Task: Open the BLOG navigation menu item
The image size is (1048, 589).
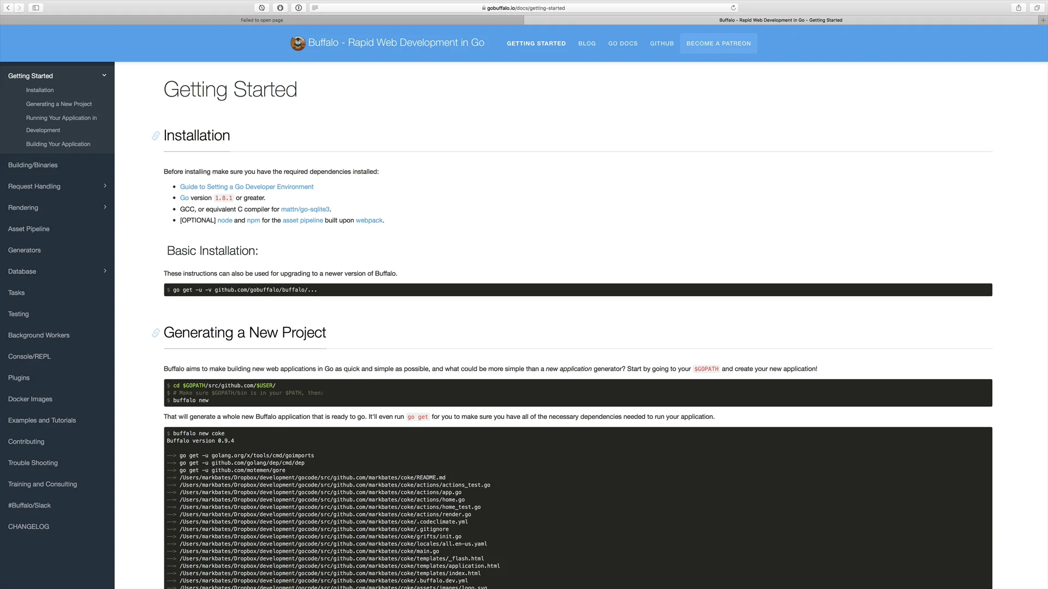Action: [x=587, y=44]
